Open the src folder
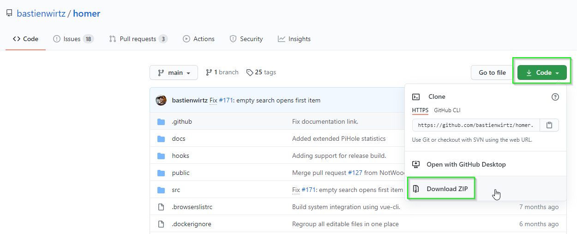 [176, 190]
